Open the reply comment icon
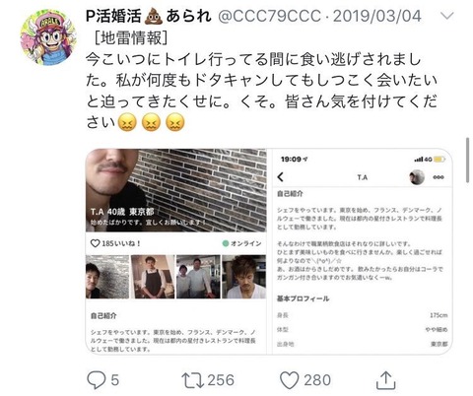The height and width of the screenshot is (396, 473). click(97, 380)
